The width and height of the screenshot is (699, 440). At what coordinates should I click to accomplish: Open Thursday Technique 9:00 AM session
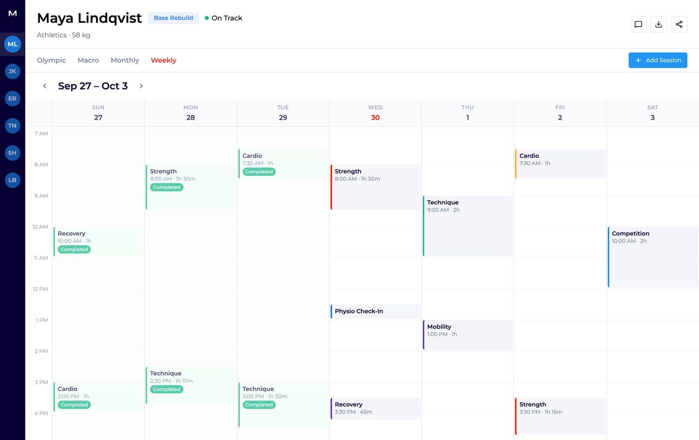pyautogui.click(x=468, y=226)
